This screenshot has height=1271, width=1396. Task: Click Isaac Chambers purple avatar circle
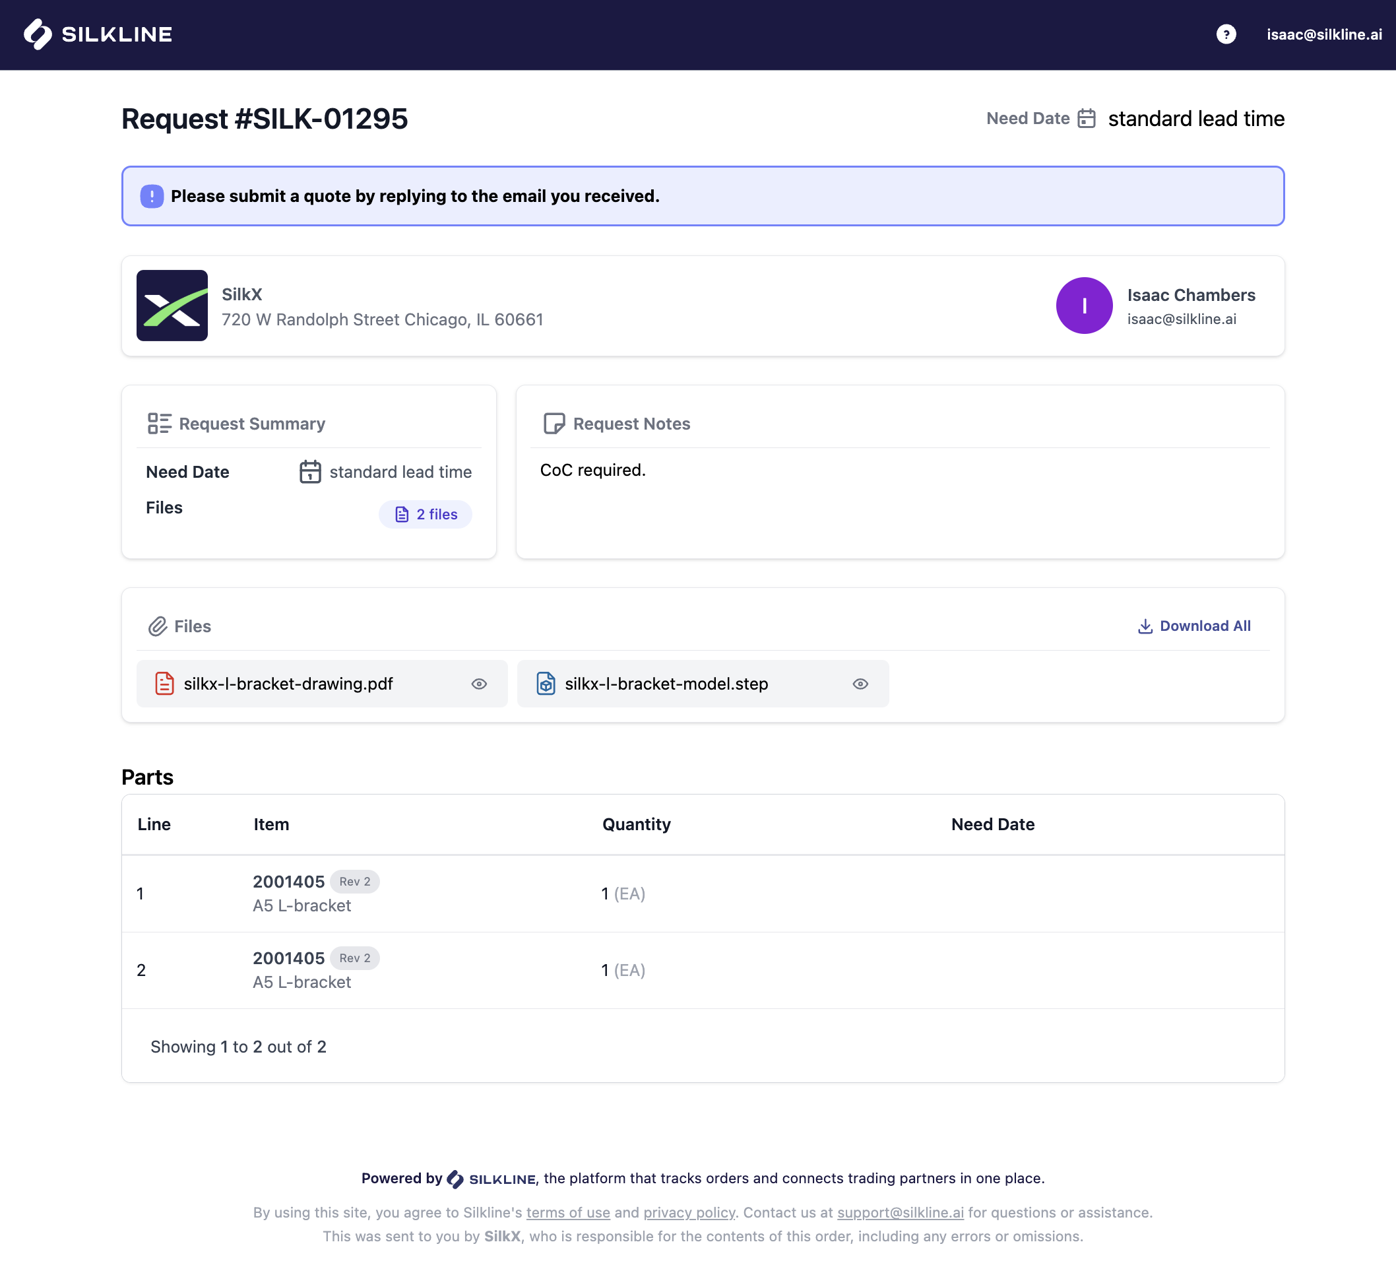1084,306
